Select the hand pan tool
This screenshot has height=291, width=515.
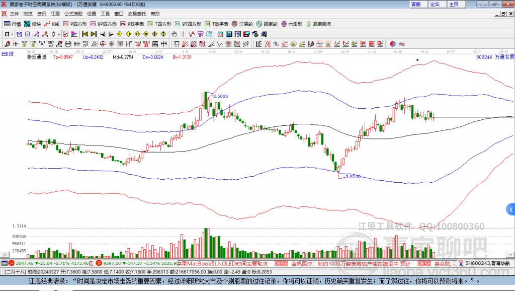coord(175,34)
